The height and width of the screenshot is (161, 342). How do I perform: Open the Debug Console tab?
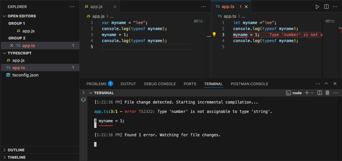(x=160, y=84)
